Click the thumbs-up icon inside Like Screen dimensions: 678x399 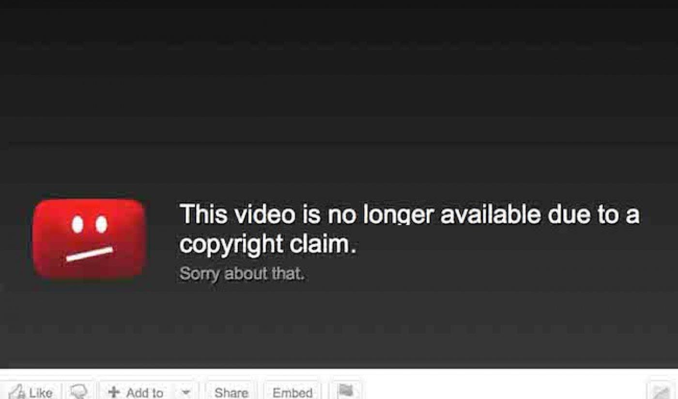17,392
